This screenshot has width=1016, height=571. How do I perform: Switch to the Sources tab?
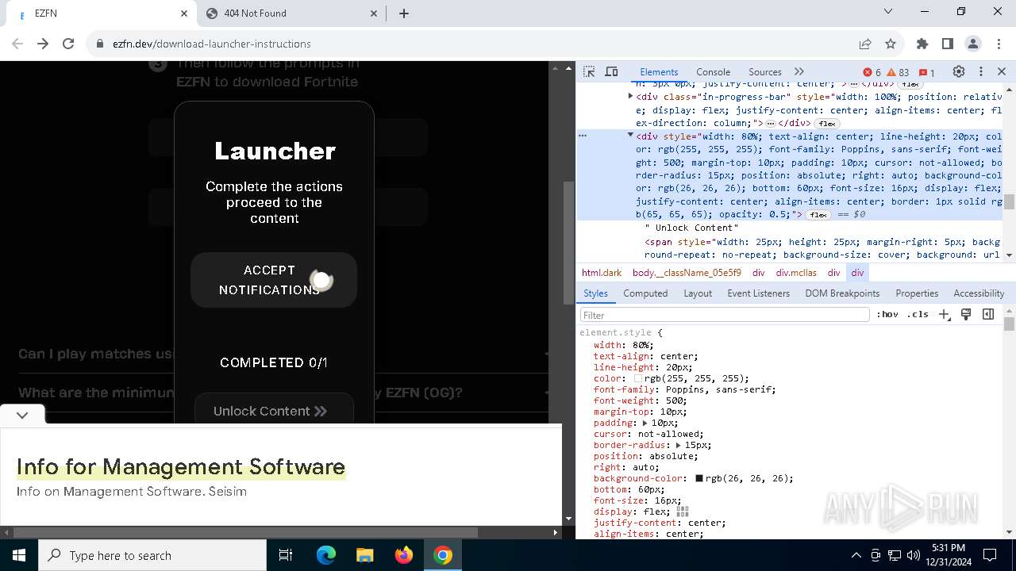(x=765, y=71)
